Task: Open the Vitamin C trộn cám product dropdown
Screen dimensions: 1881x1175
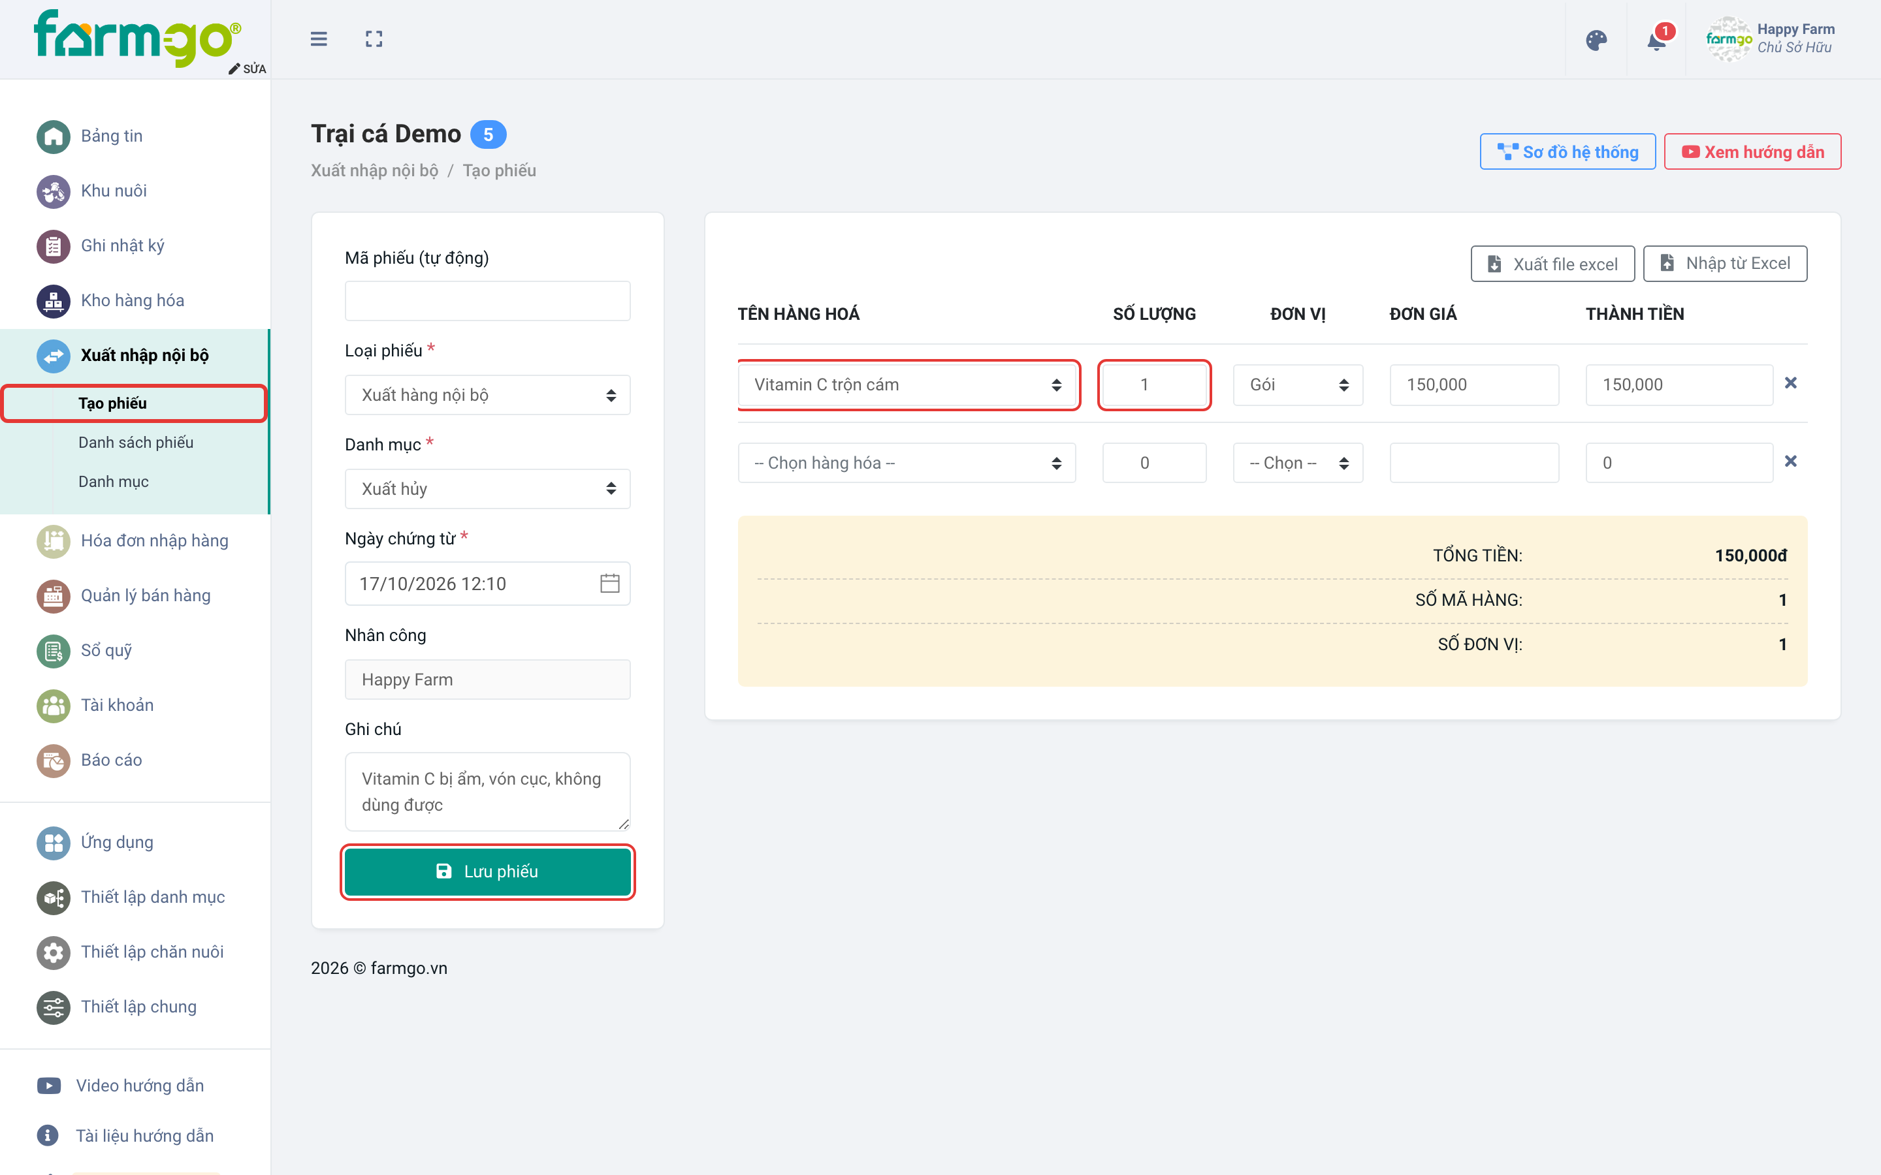Action: click(907, 384)
